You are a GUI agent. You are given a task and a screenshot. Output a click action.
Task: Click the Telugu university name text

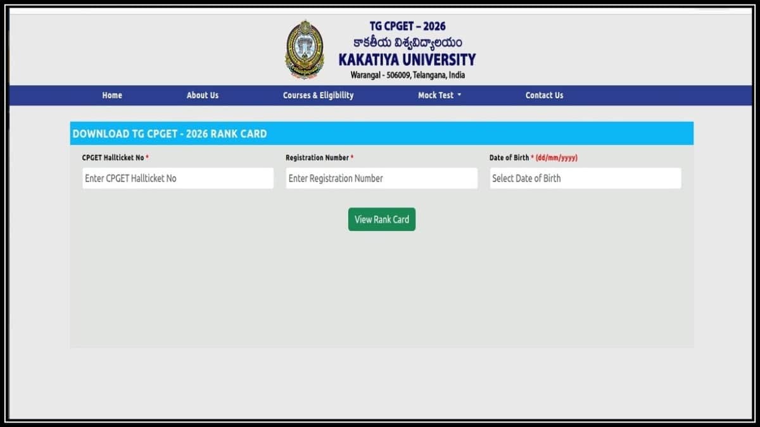pyautogui.click(x=407, y=43)
